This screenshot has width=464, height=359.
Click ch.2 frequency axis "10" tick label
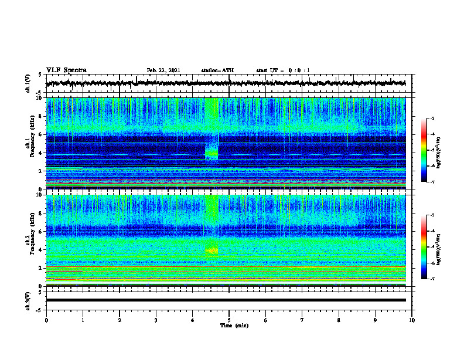pyautogui.click(x=39, y=195)
